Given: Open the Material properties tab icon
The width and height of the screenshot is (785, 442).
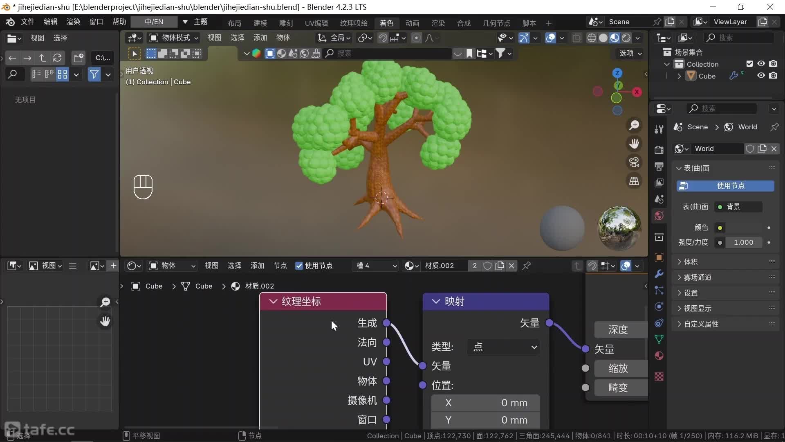Looking at the screenshot, I should click(x=659, y=356).
